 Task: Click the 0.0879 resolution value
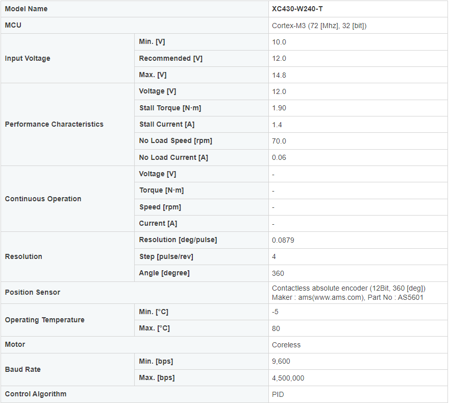click(283, 240)
